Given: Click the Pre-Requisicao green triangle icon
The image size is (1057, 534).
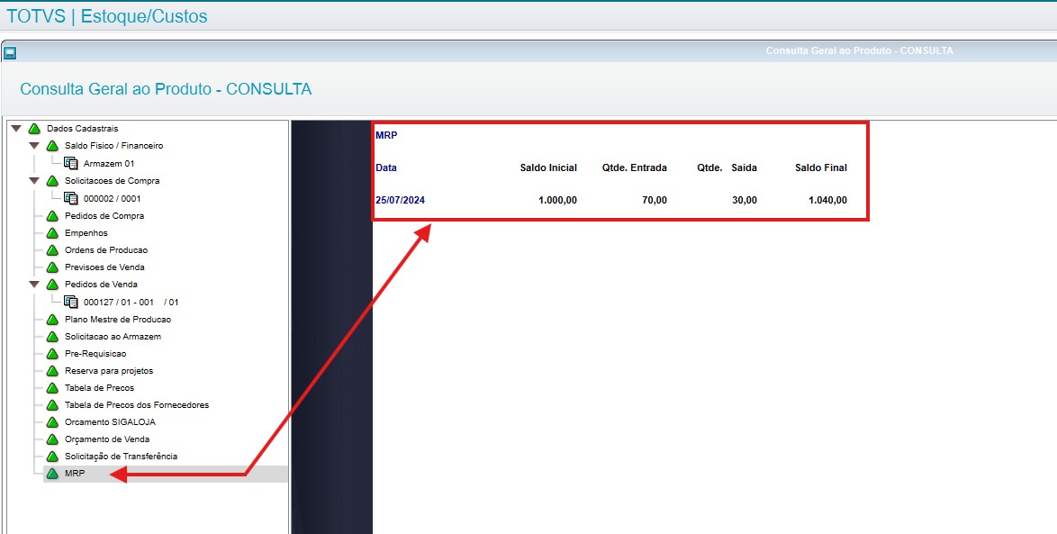Looking at the screenshot, I should [x=52, y=354].
